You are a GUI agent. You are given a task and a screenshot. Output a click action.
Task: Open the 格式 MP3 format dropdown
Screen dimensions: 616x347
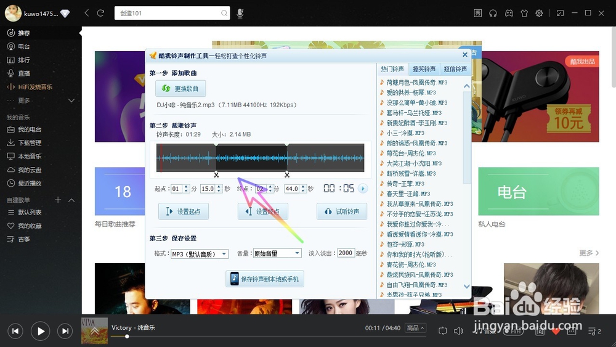(x=199, y=254)
